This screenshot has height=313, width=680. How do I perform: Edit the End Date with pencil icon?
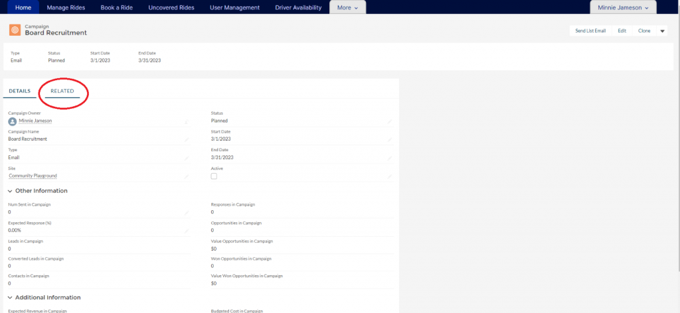[x=390, y=158]
